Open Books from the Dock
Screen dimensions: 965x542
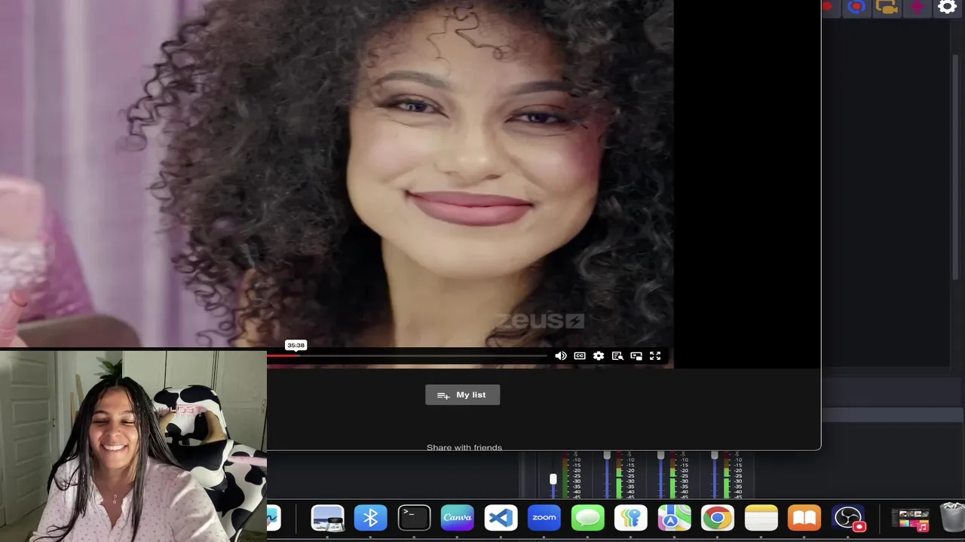pos(804,518)
